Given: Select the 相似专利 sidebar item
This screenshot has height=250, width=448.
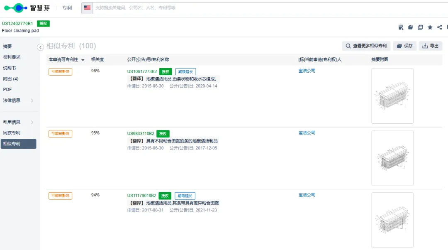Looking at the screenshot, I should pyautogui.click(x=18, y=144).
